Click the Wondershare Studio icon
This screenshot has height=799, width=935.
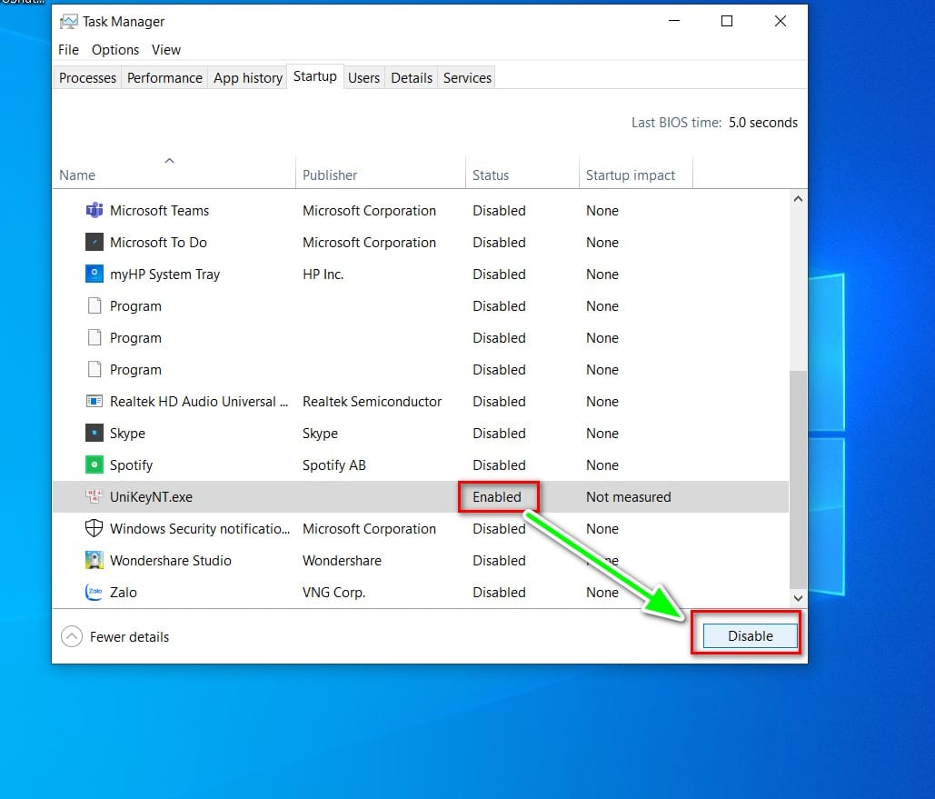(94, 560)
